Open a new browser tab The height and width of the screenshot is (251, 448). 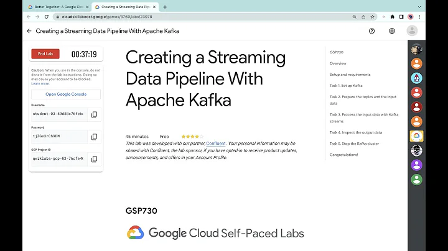coord(165,7)
